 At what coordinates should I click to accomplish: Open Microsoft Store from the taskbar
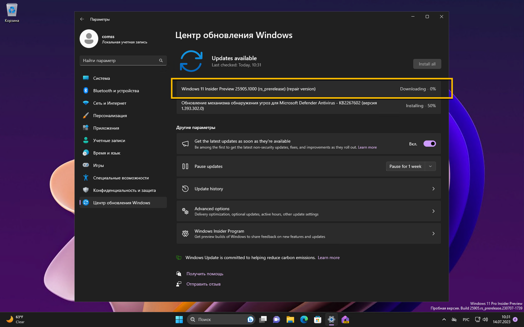coord(318,319)
